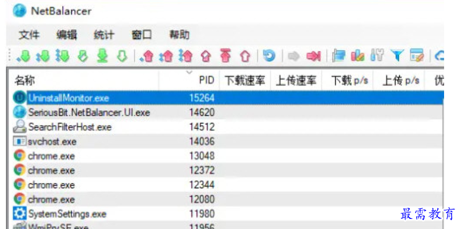The image size is (459, 229).
Task: Click the block upload icon (crossed red arrow)
Action: click(206, 56)
